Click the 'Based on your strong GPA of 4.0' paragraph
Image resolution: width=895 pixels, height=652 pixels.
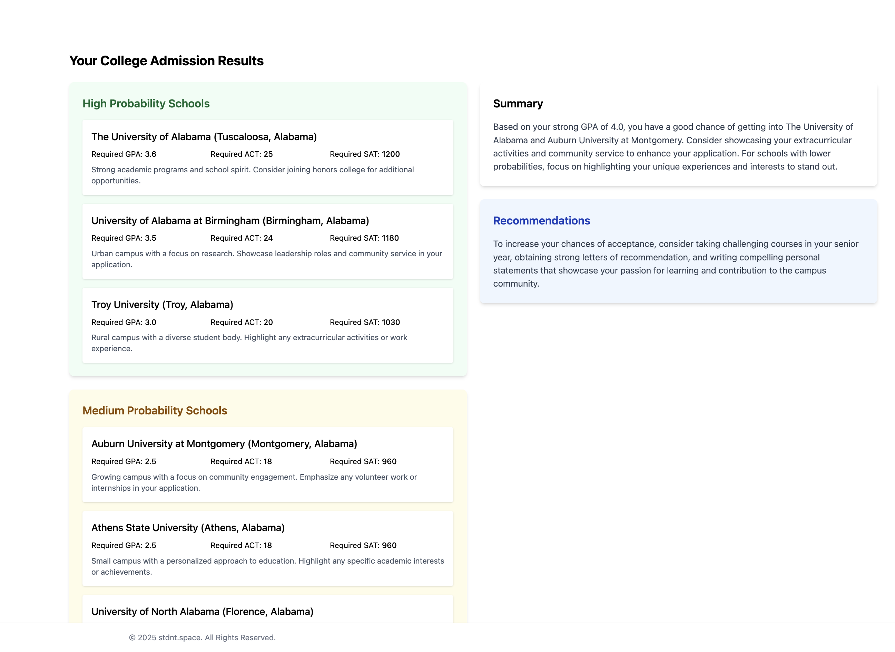coord(673,146)
